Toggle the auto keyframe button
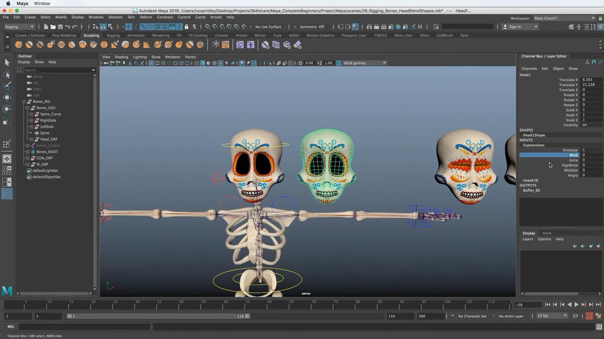 [x=589, y=316]
